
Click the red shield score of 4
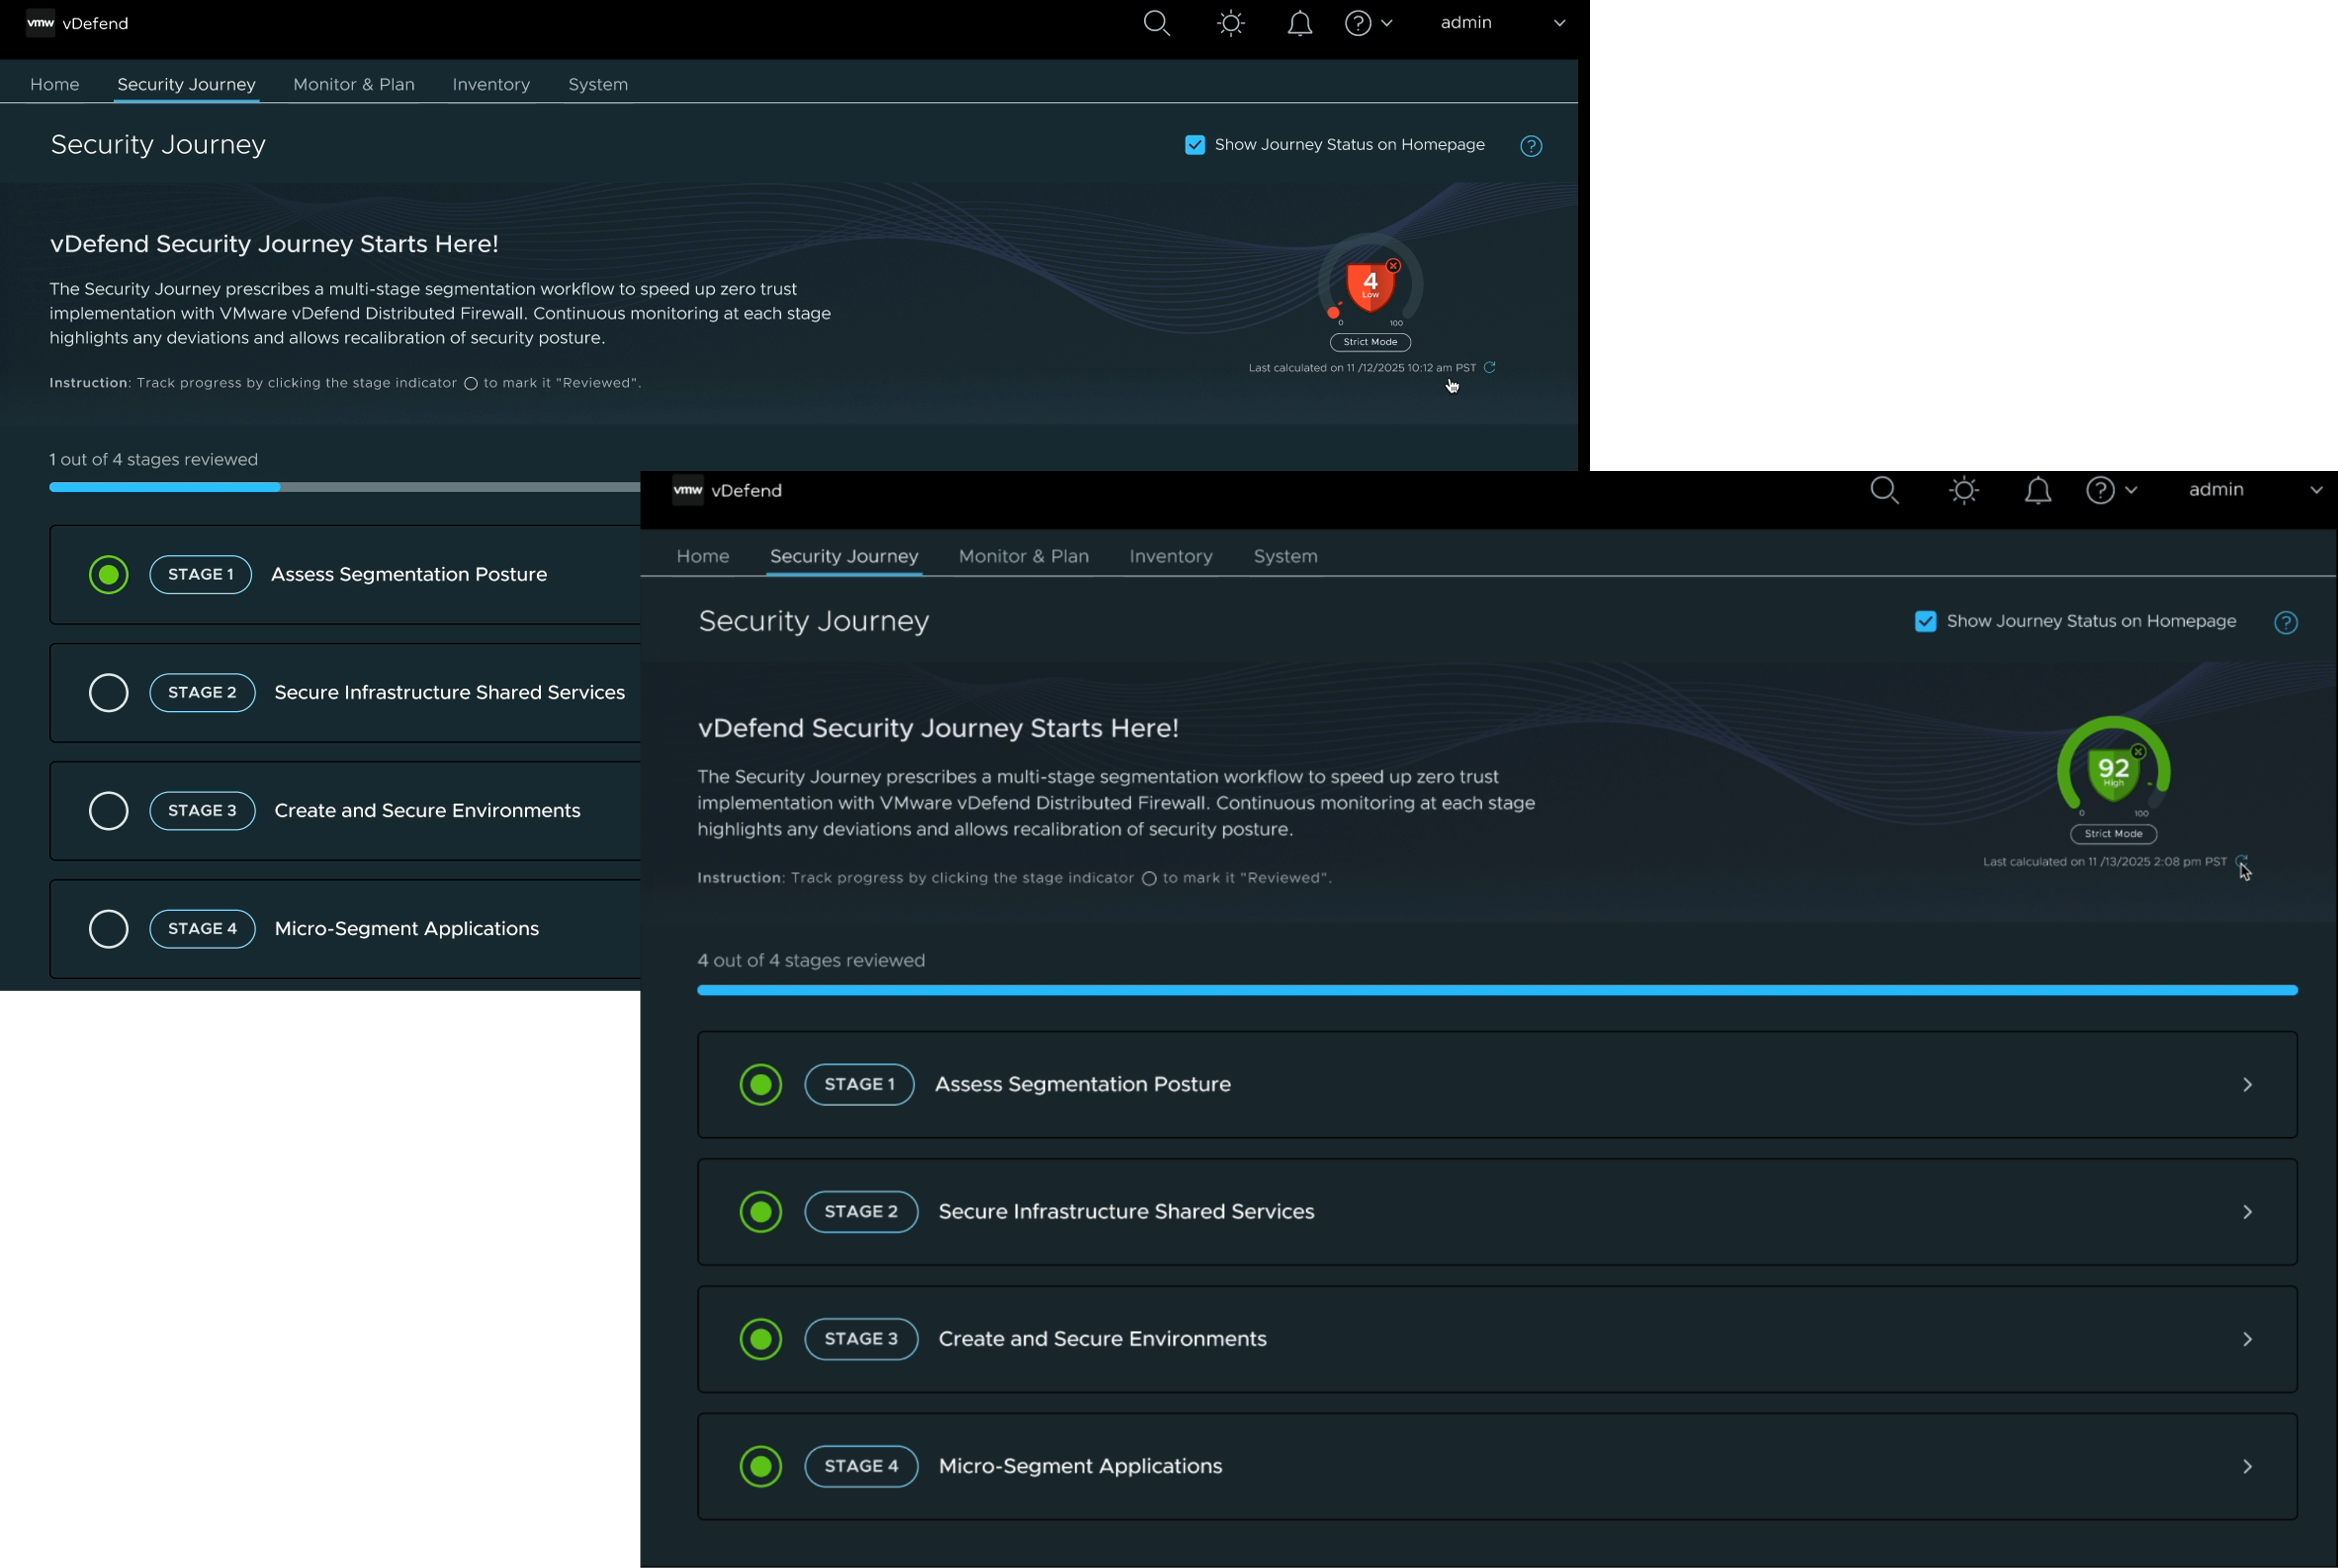(x=1370, y=285)
